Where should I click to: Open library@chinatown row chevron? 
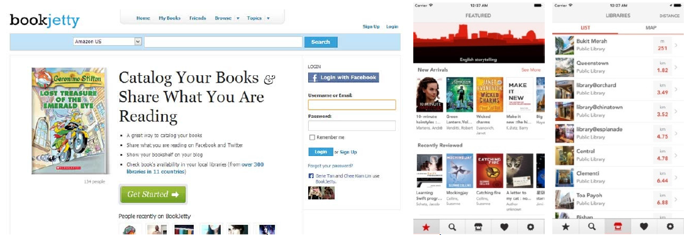coord(676,111)
